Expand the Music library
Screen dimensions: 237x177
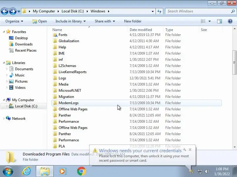pyautogui.click(x=7, y=75)
